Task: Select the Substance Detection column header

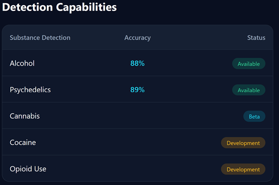Action: [x=40, y=37]
